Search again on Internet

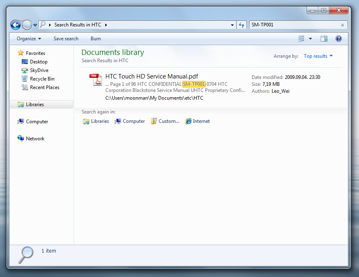coord(198,121)
